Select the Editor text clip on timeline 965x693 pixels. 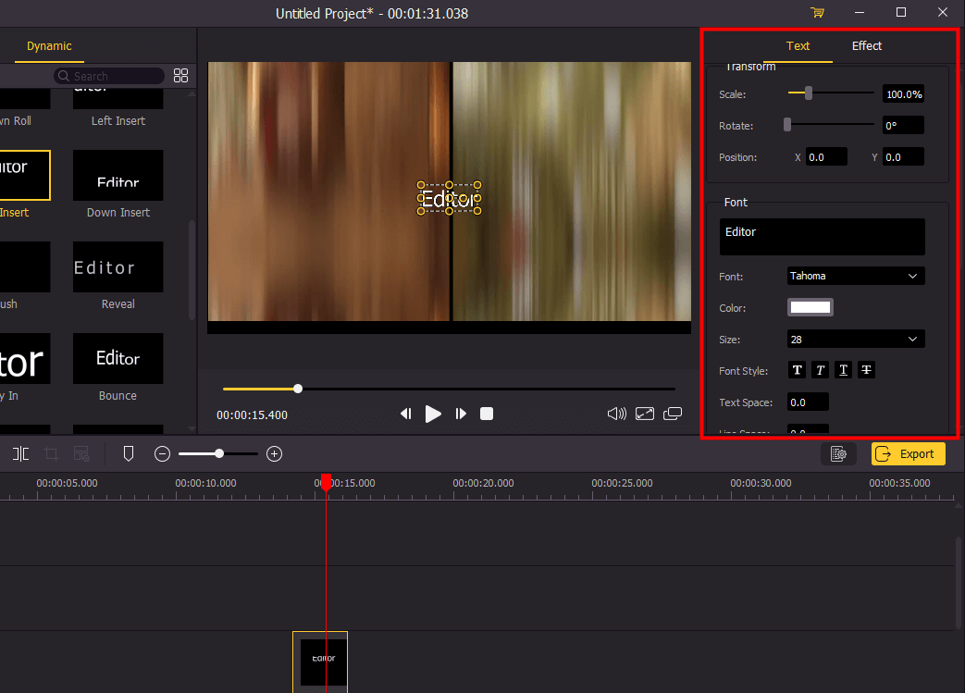pos(320,662)
